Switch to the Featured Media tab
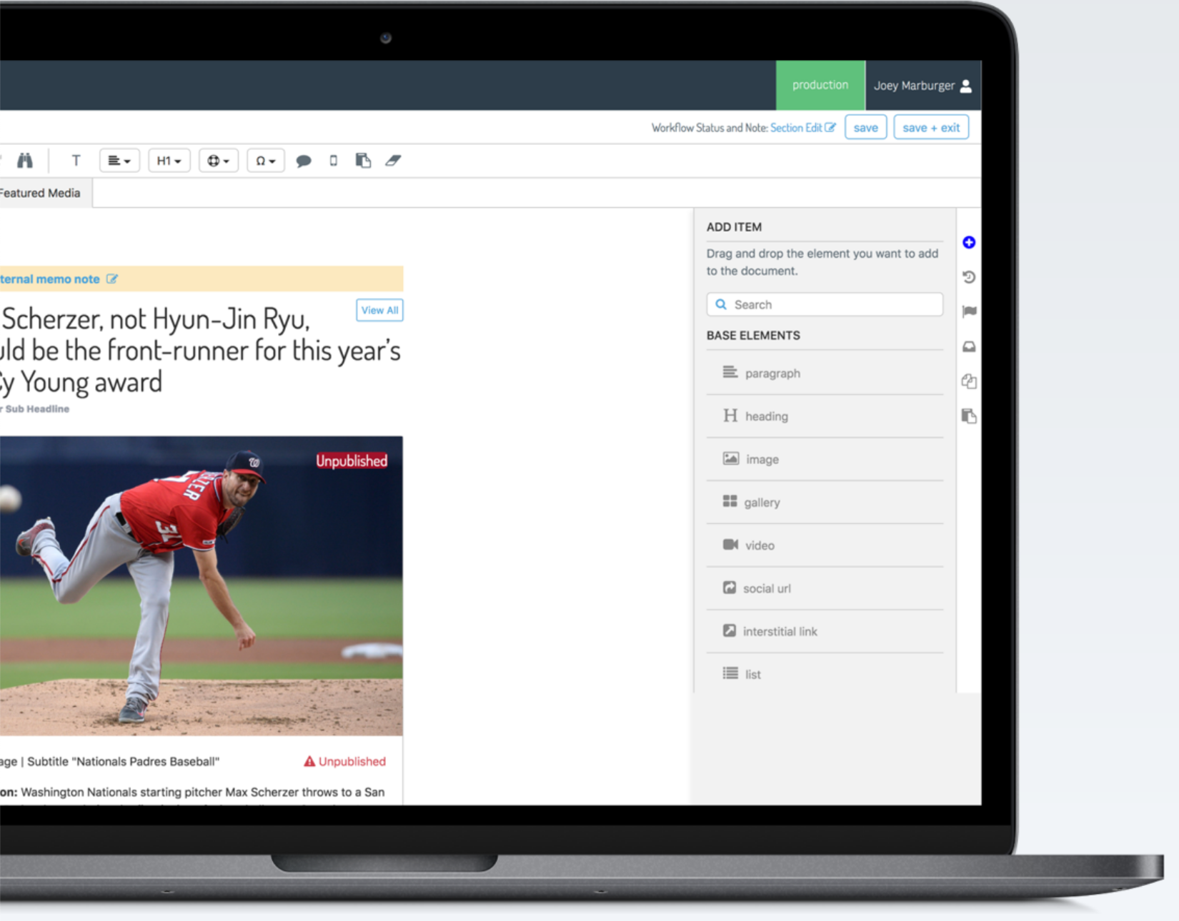This screenshot has height=921, width=1179. tap(41, 193)
